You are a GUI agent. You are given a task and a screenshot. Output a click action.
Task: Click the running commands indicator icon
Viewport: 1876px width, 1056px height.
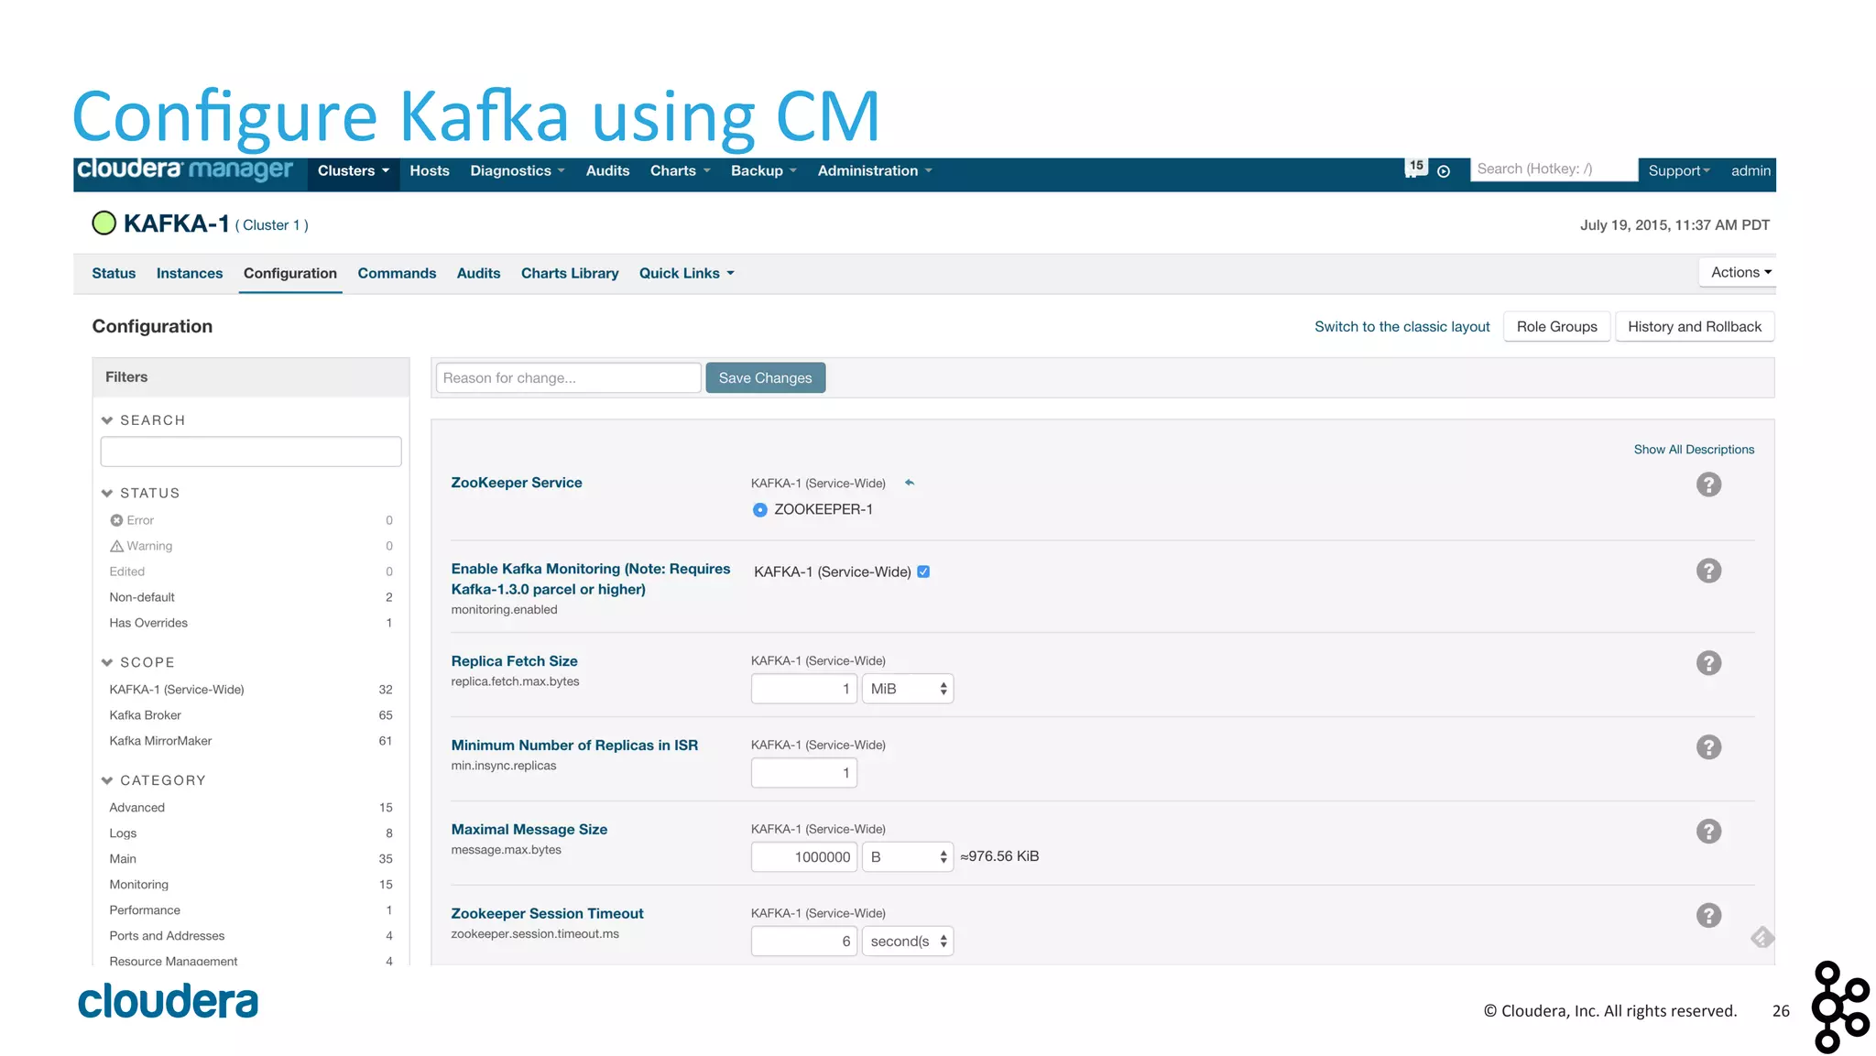point(1444,171)
